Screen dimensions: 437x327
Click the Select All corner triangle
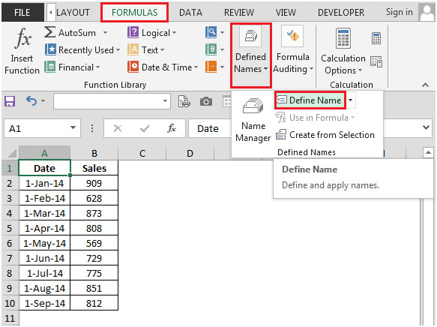click(12, 153)
